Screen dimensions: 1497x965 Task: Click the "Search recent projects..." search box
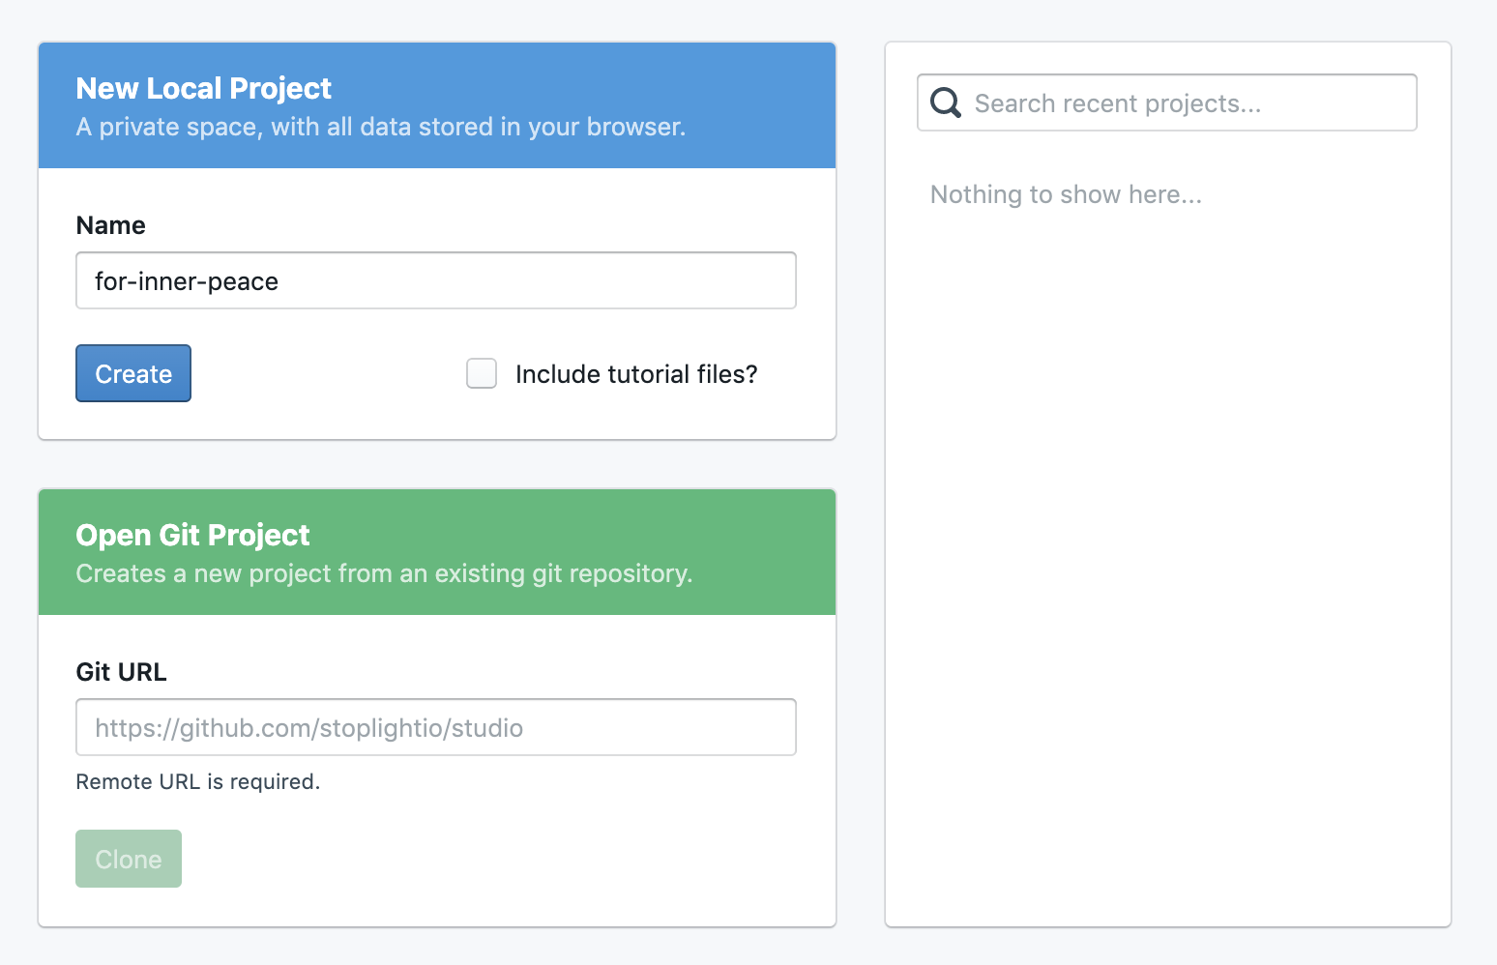tap(1165, 102)
